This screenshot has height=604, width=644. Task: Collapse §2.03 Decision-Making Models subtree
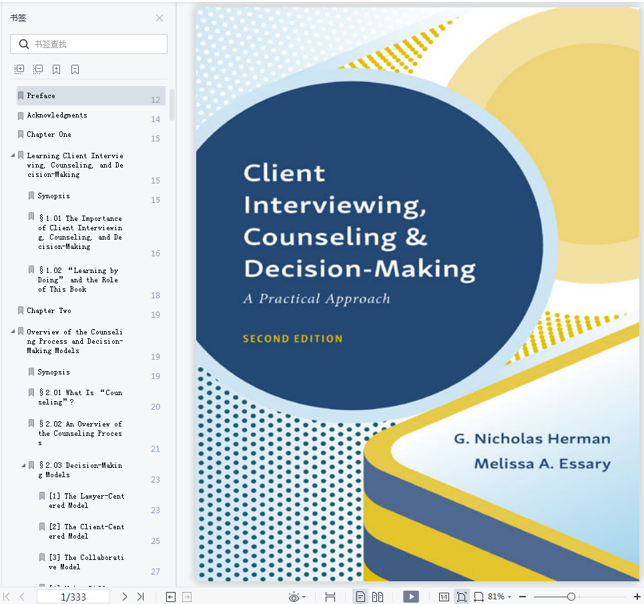click(24, 465)
